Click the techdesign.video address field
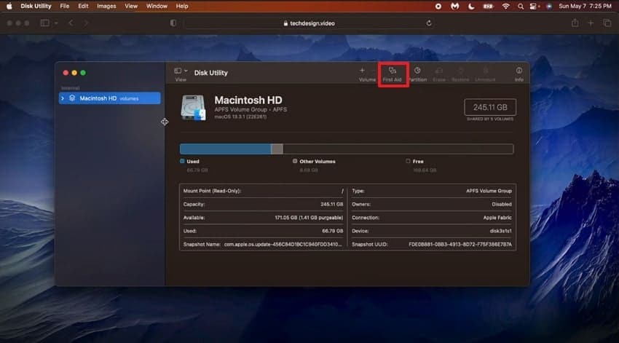 [x=309, y=23]
